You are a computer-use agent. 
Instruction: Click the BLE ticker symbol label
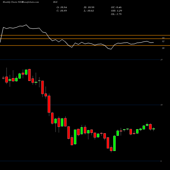pyautogui.click(x=55, y=2)
